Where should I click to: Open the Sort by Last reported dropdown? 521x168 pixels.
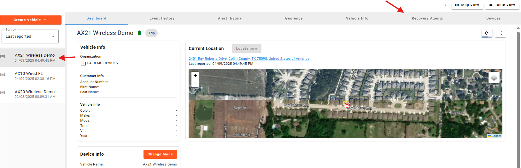point(30,36)
